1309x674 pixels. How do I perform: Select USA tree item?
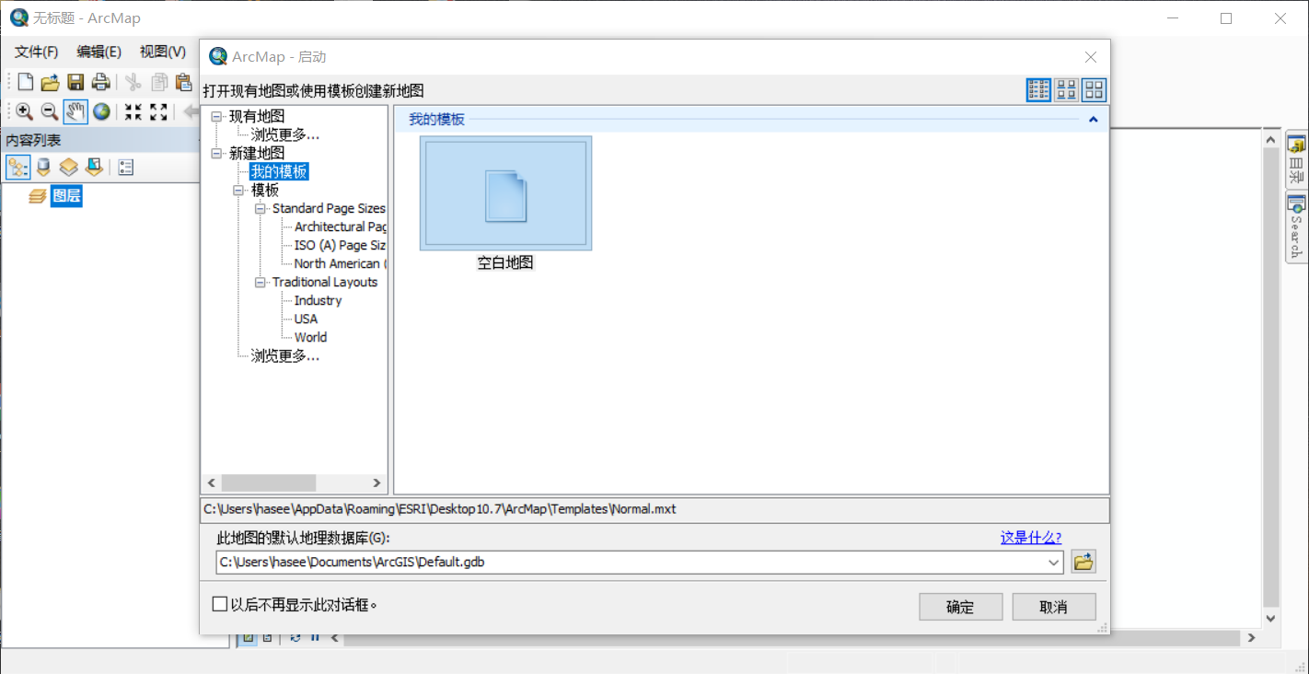(x=306, y=319)
